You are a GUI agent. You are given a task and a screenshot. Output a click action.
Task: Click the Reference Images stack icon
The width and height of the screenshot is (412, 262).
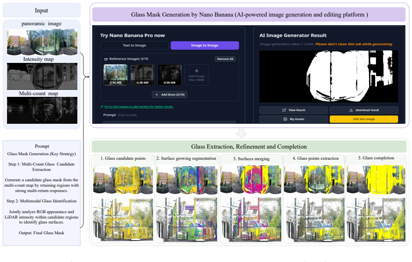(x=106, y=59)
